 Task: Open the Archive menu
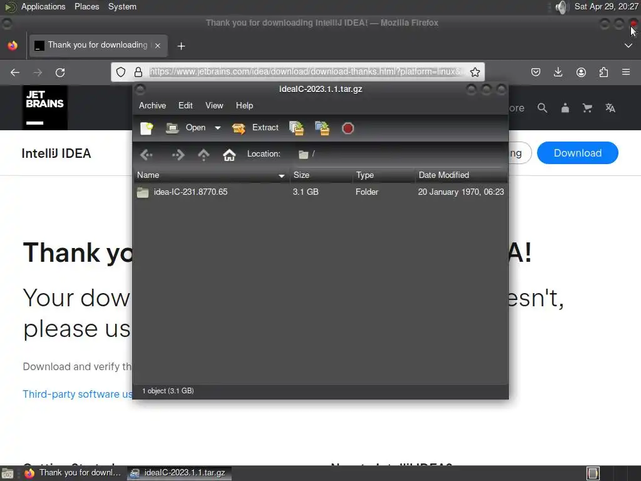pos(153,105)
